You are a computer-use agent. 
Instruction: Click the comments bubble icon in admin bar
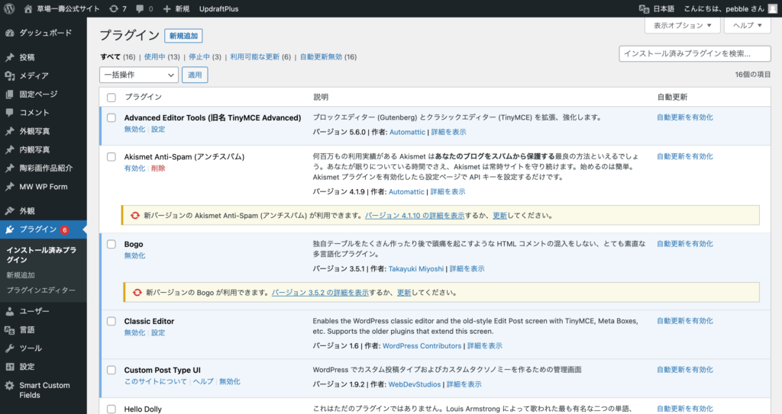point(141,8)
